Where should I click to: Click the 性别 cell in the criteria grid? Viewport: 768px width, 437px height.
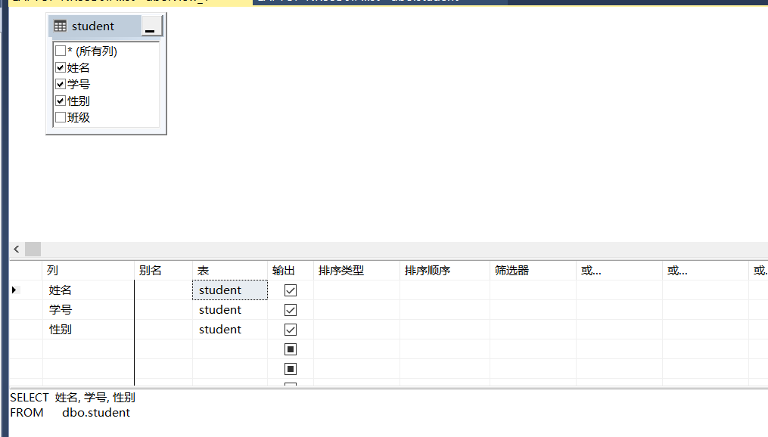pyautogui.click(x=89, y=330)
